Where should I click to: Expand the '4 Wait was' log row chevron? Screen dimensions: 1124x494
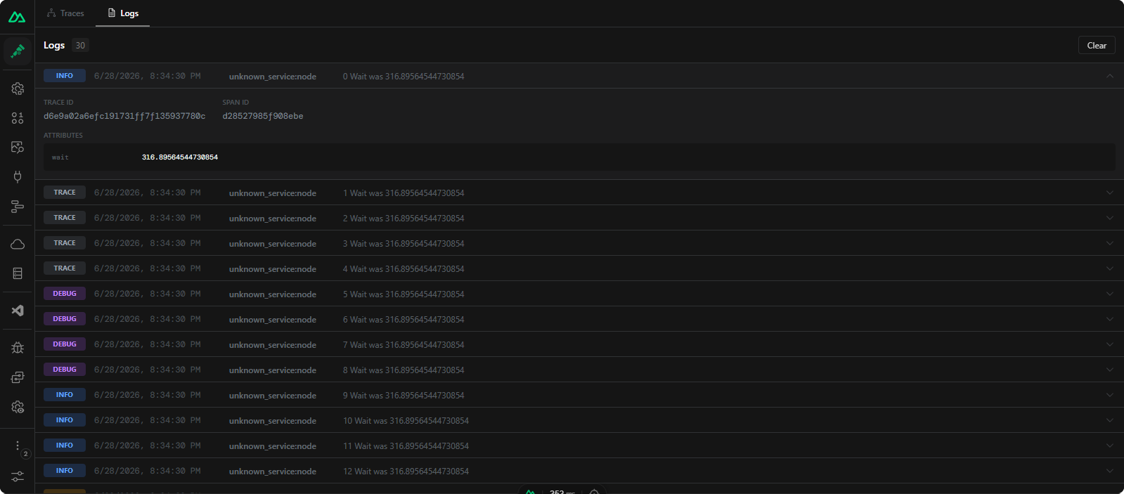click(x=1109, y=268)
